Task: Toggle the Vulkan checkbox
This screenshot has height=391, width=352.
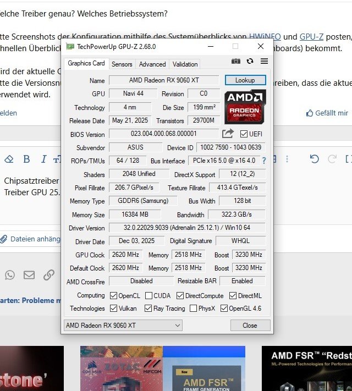Action: click(x=113, y=308)
